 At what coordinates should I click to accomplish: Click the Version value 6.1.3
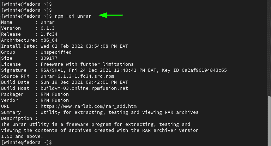pyautogui.click(x=48, y=28)
